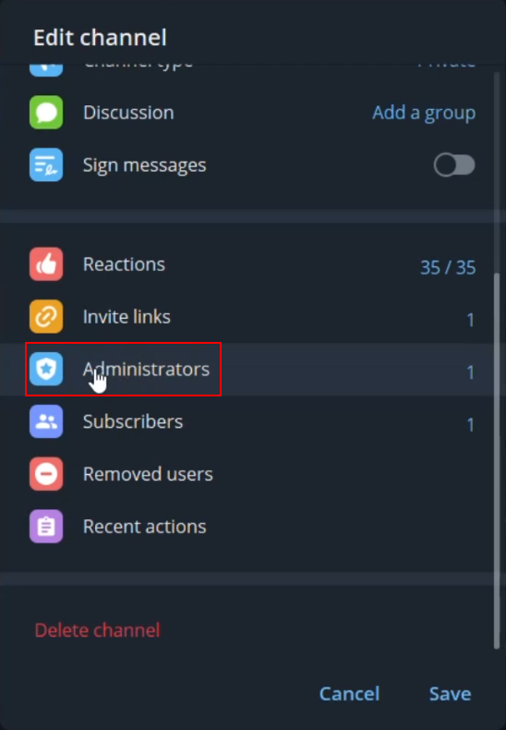Click the orange Invite links chain icon

pyautogui.click(x=46, y=317)
